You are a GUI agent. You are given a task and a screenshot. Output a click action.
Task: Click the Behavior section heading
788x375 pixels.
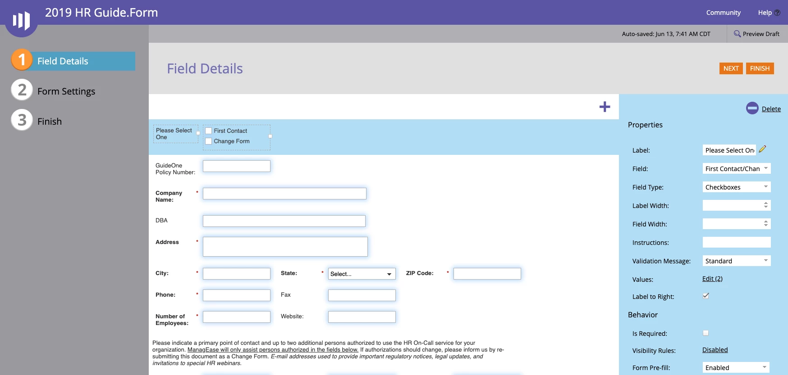(642, 315)
